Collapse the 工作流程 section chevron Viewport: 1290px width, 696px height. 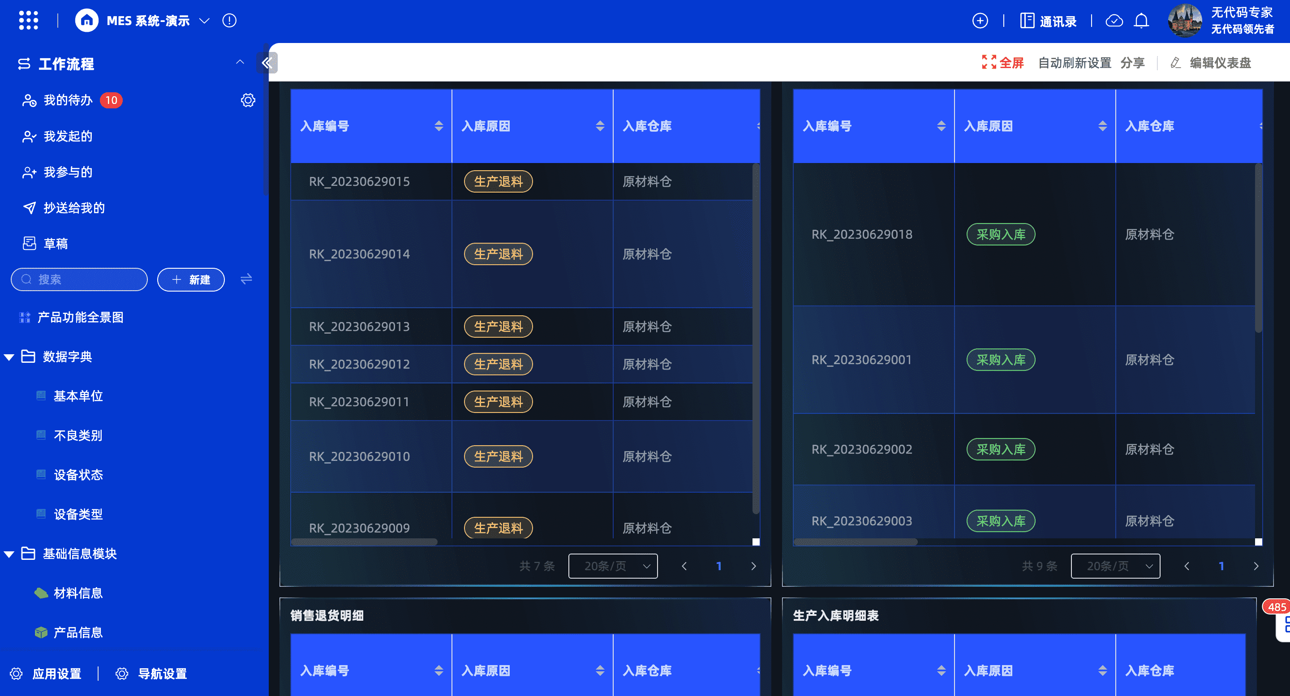240,62
